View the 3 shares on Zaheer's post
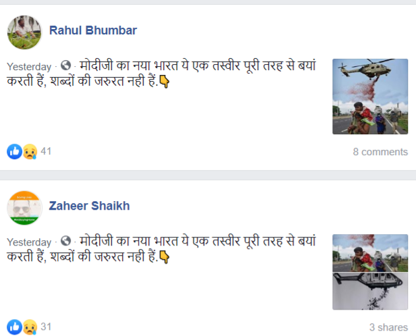Screen dimensions: 416x336 click(x=388, y=327)
